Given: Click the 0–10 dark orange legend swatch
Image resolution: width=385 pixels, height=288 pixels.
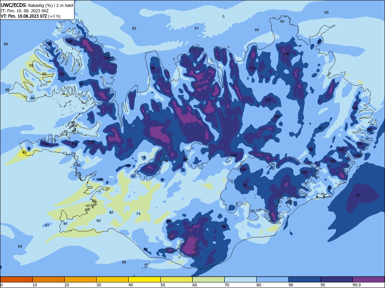Looking at the screenshot, I should tap(16, 280).
